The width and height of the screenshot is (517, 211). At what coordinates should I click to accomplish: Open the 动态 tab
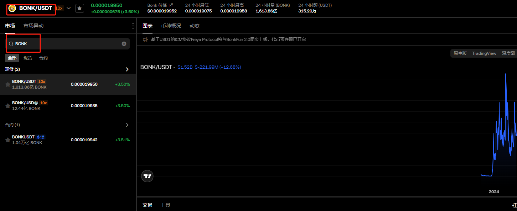coord(195,26)
